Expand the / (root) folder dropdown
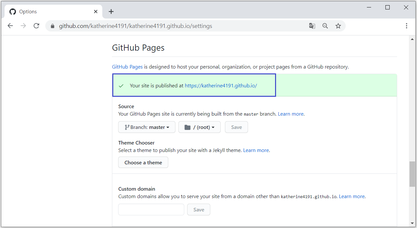The width and height of the screenshot is (417, 228). (200, 127)
